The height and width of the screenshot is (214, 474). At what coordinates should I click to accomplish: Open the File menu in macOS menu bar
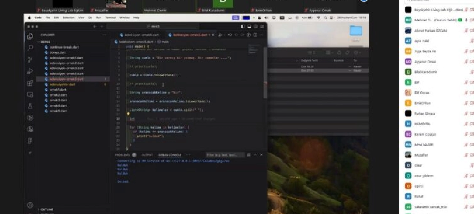pos(47,18)
